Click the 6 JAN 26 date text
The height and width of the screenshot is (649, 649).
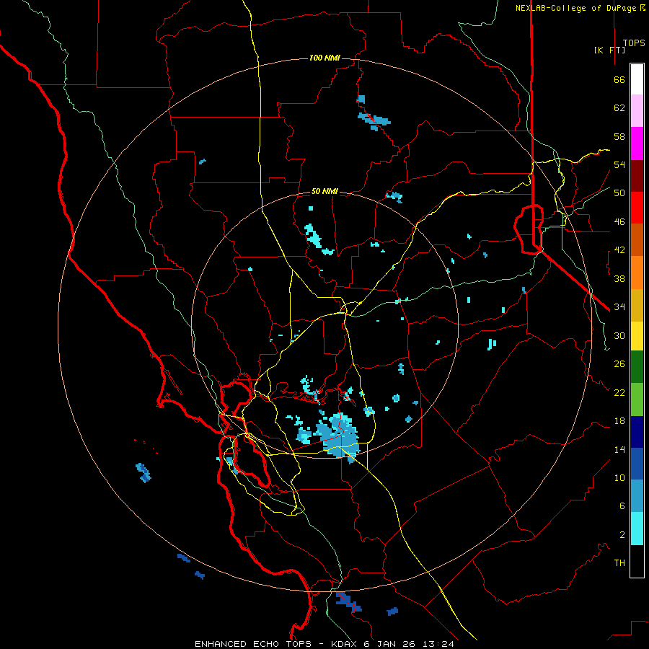391,644
